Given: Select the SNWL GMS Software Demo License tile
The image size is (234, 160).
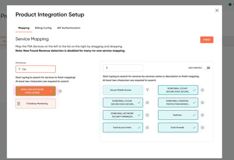Looking at the screenshot, I should pos(36,91).
